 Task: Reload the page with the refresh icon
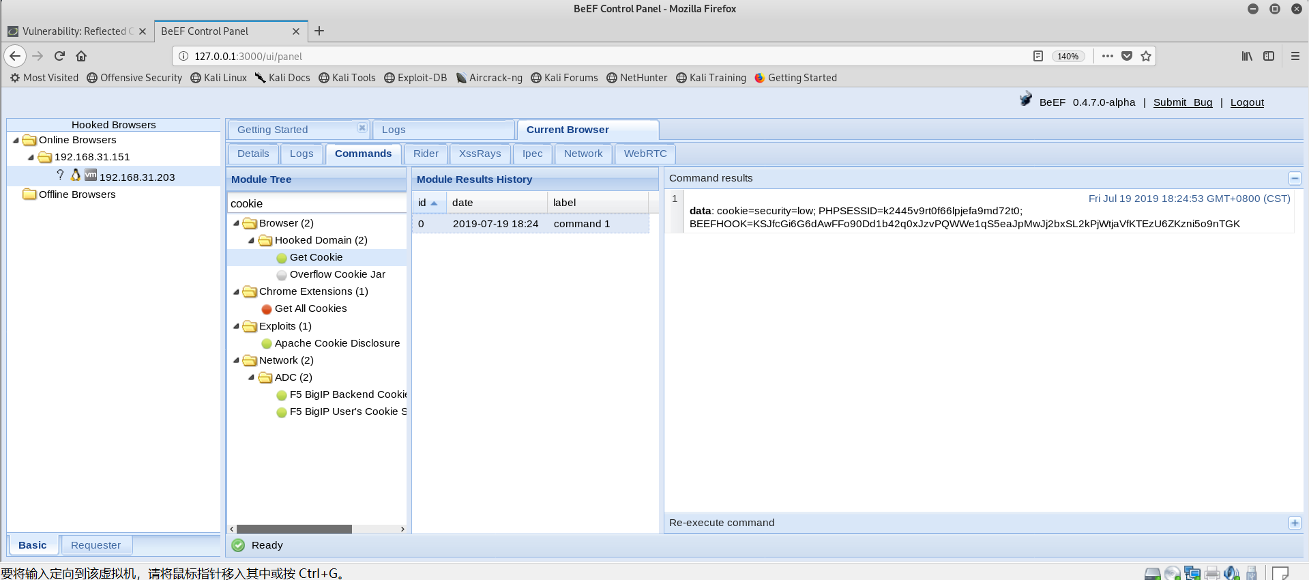pos(59,56)
